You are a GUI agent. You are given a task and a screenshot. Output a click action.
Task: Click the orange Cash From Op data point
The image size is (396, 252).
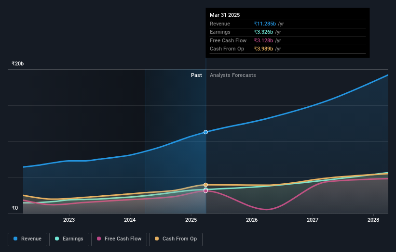tap(206, 185)
